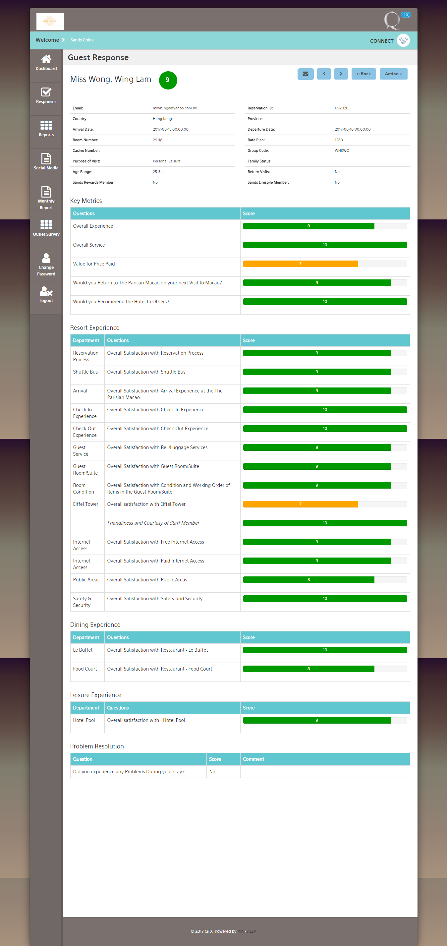Image resolution: width=447 pixels, height=946 pixels.
Task: Go to next guest response arrow
Action: (341, 74)
